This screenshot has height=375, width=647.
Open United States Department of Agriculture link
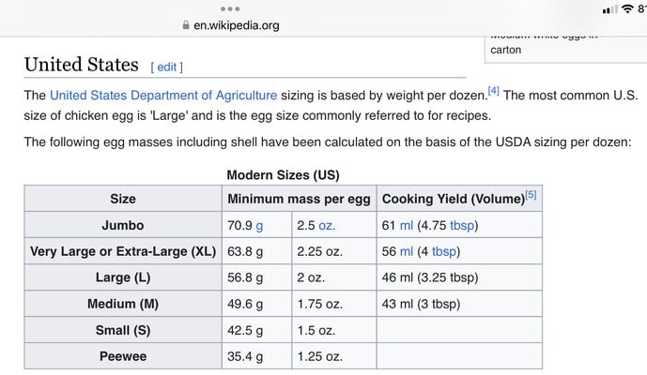(163, 96)
